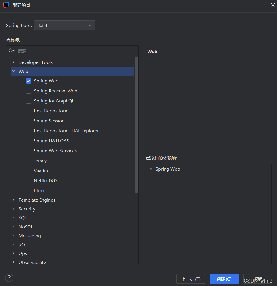The width and height of the screenshot is (277, 286).
Task: Expand the Security category
Action: pyautogui.click(x=13, y=209)
